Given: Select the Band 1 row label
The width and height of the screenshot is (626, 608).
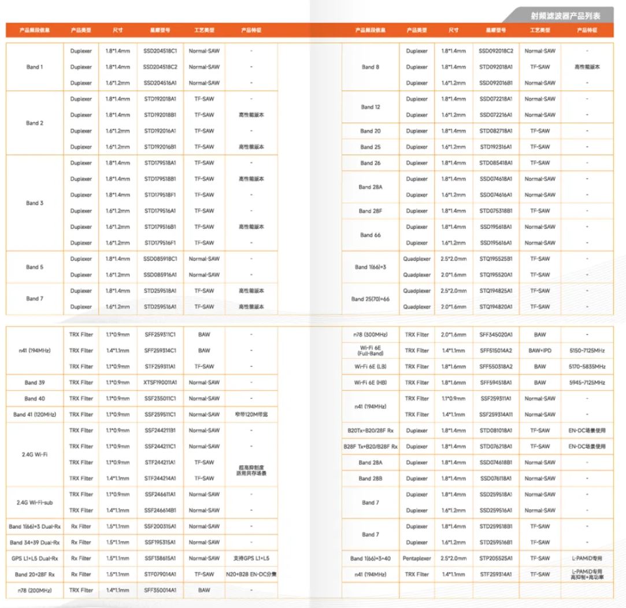Looking at the screenshot, I should pos(34,67).
